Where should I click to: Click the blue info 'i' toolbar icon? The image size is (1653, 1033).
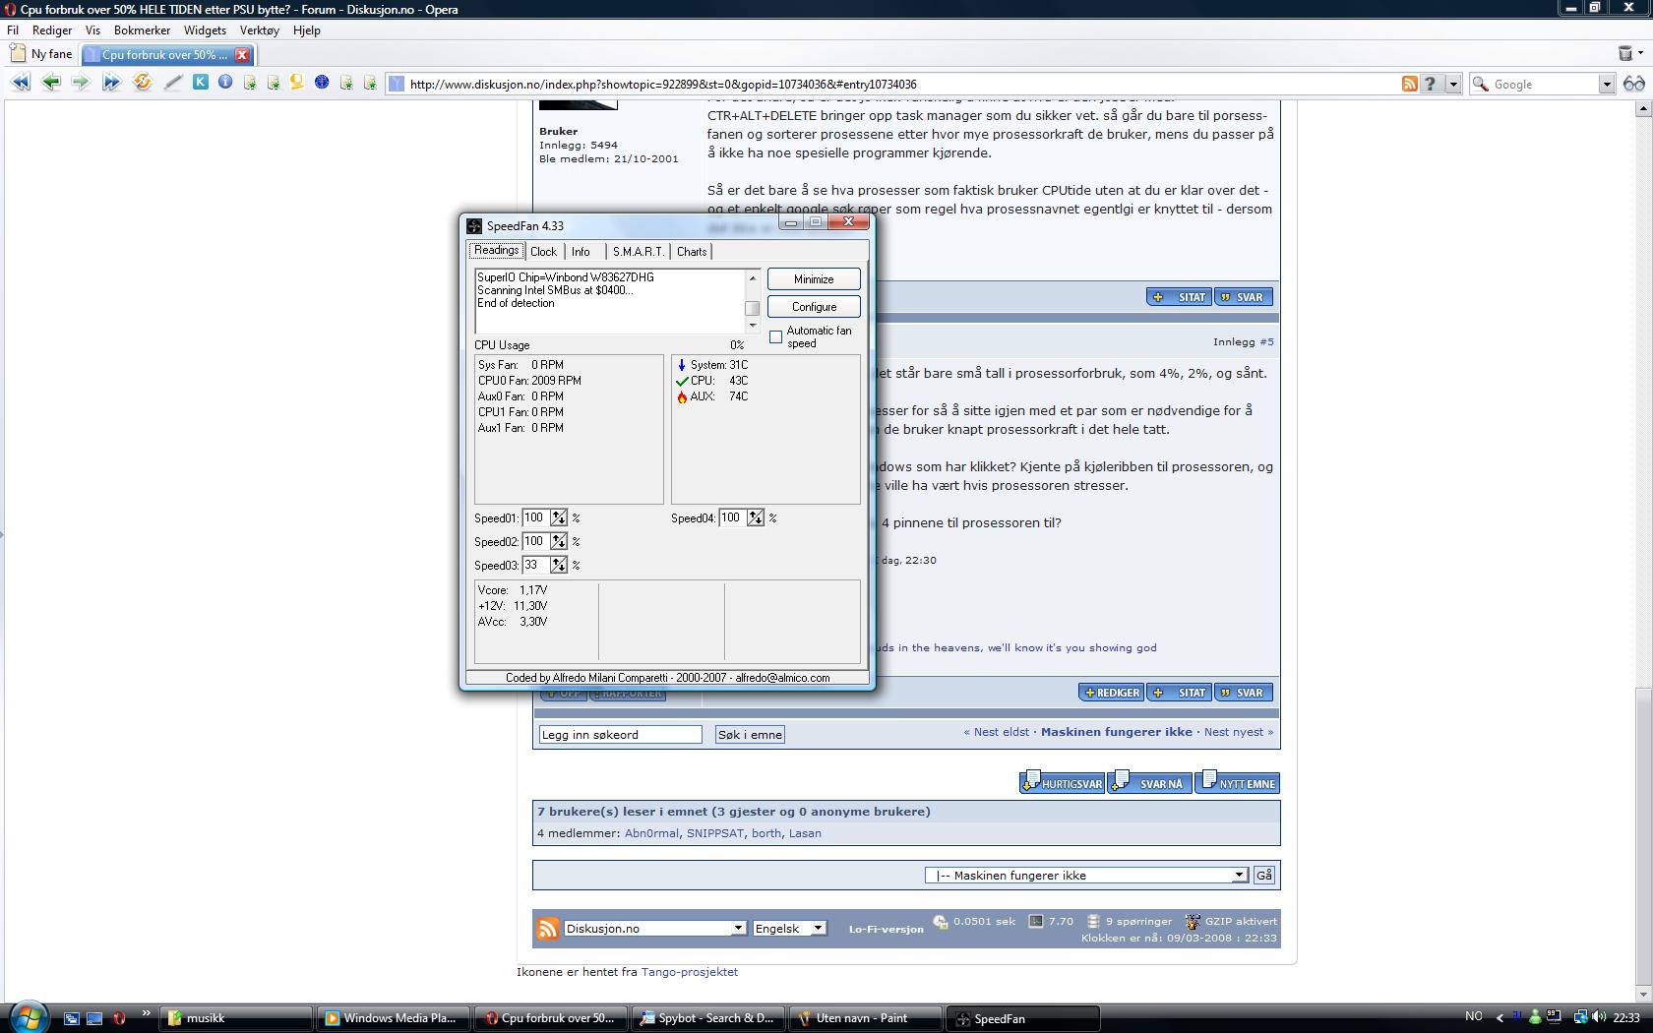pyautogui.click(x=225, y=83)
